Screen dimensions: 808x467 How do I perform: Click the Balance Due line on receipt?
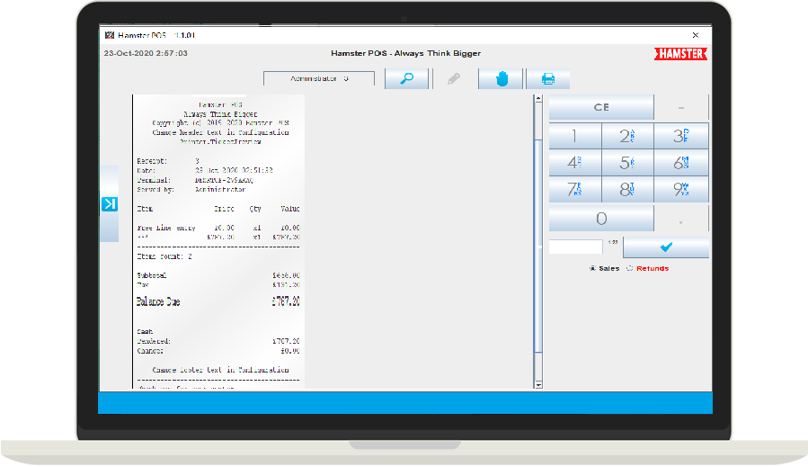point(218,301)
